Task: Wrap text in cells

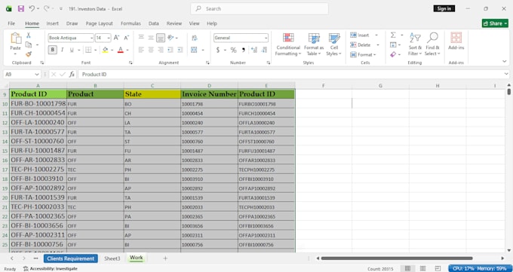Action: pyautogui.click(x=195, y=38)
